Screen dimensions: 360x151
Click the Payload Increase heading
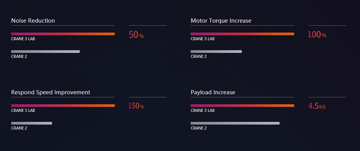tap(213, 92)
